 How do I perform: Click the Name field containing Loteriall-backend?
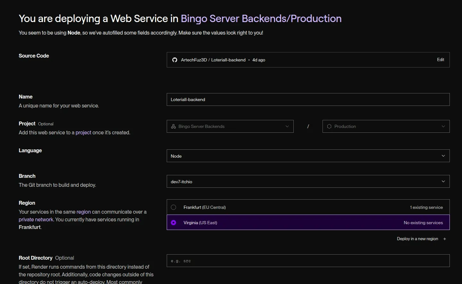click(308, 99)
